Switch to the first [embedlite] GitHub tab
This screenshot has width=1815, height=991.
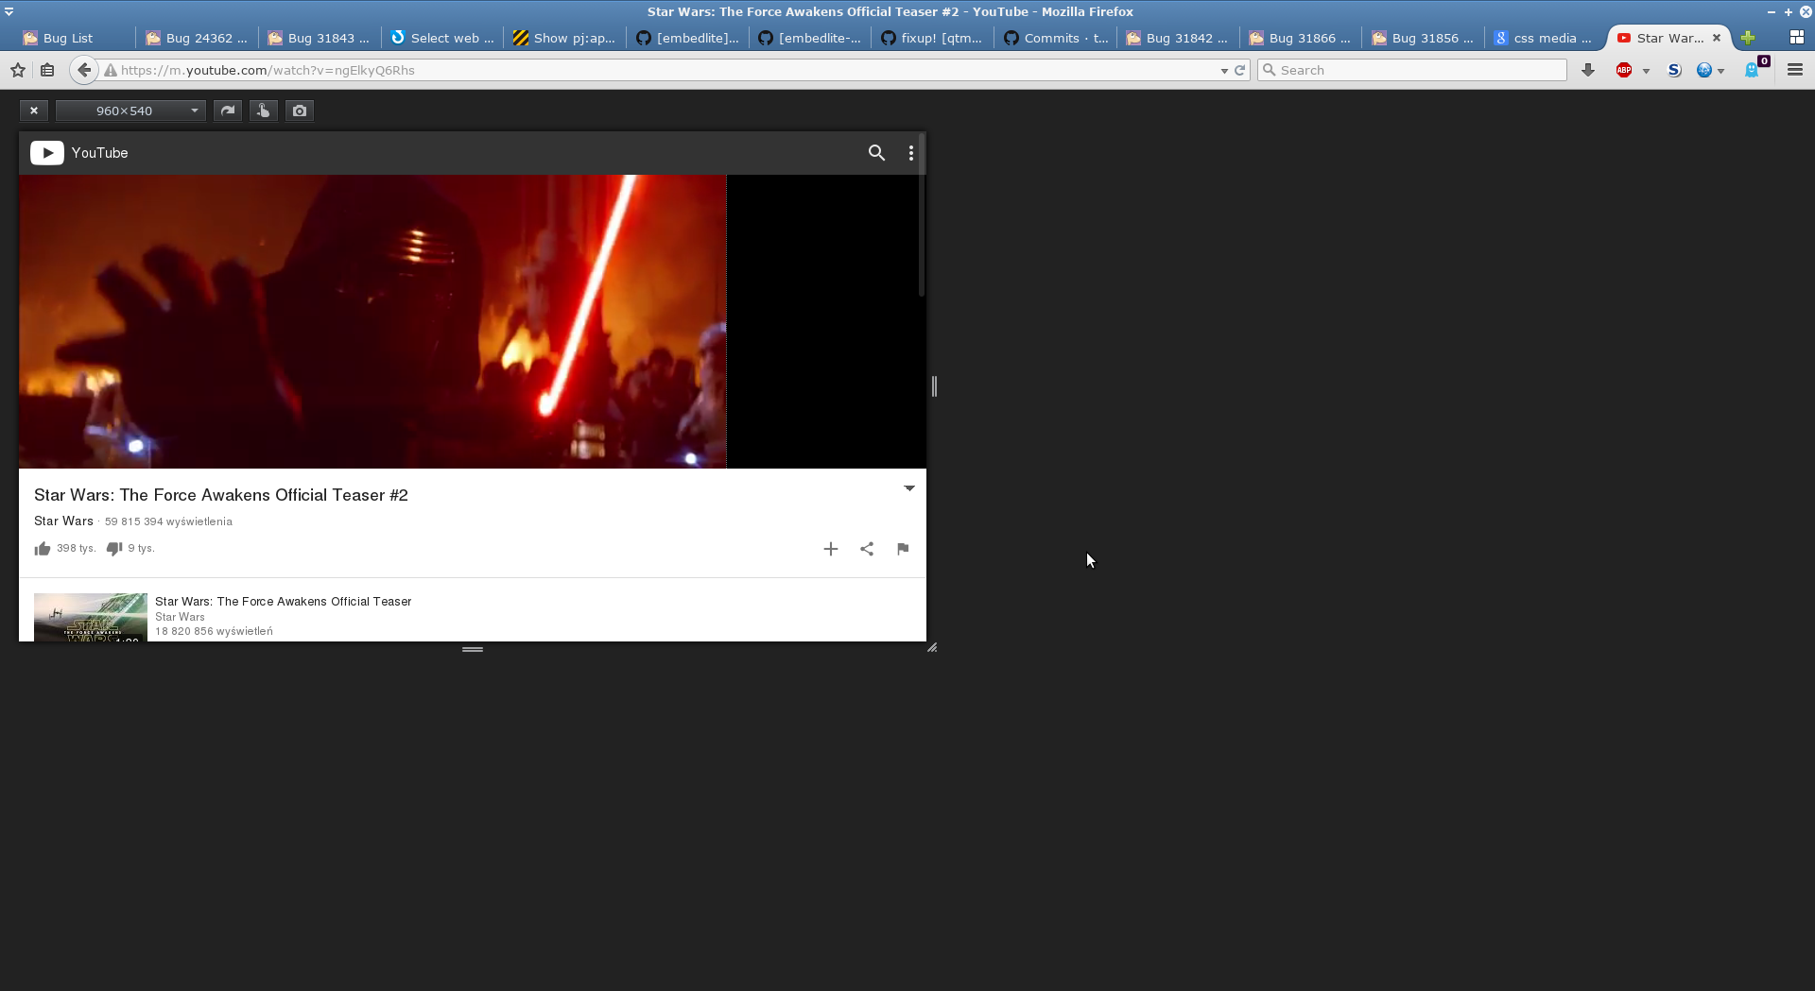[x=686, y=38]
